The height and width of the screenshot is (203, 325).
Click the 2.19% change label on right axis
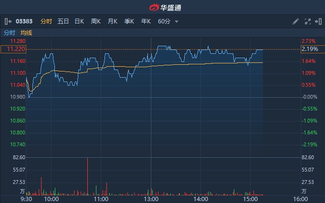[x=310, y=49]
